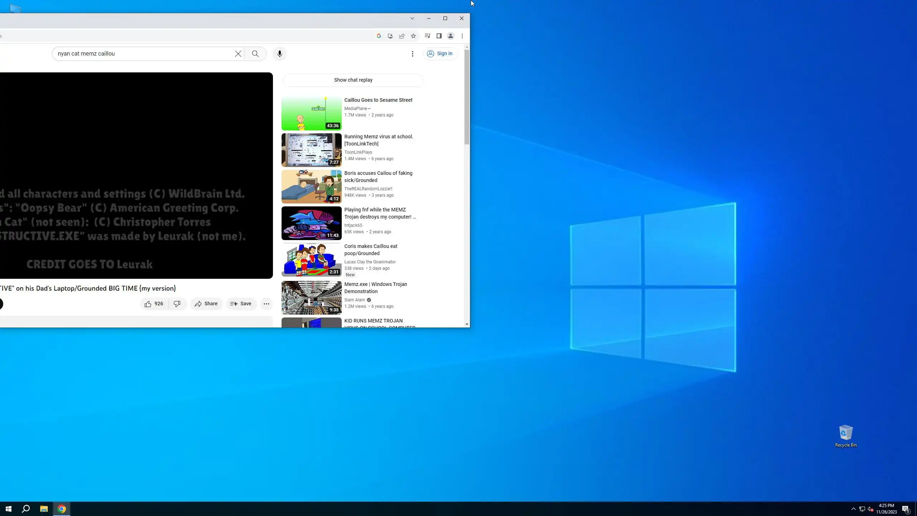
Task: Click Show chat replay button
Action: tap(353, 80)
